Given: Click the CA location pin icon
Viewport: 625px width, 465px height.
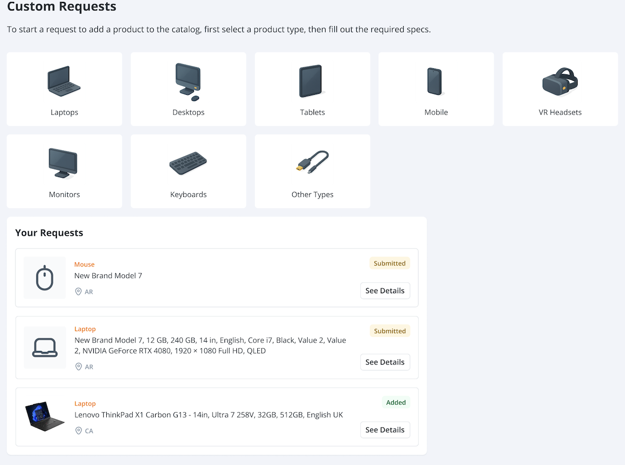Looking at the screenshot, I should (x=79, y=431).
